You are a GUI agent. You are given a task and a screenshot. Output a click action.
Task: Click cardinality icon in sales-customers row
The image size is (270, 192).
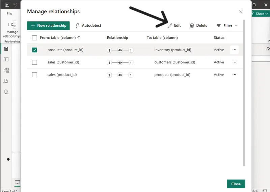click(x=120, y=62)
